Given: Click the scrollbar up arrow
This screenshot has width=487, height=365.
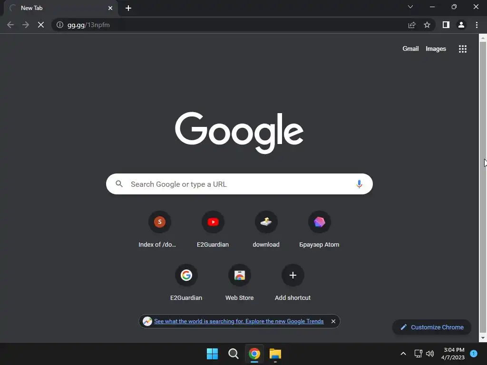Looking at the screenshot, I should pos(483,38).
